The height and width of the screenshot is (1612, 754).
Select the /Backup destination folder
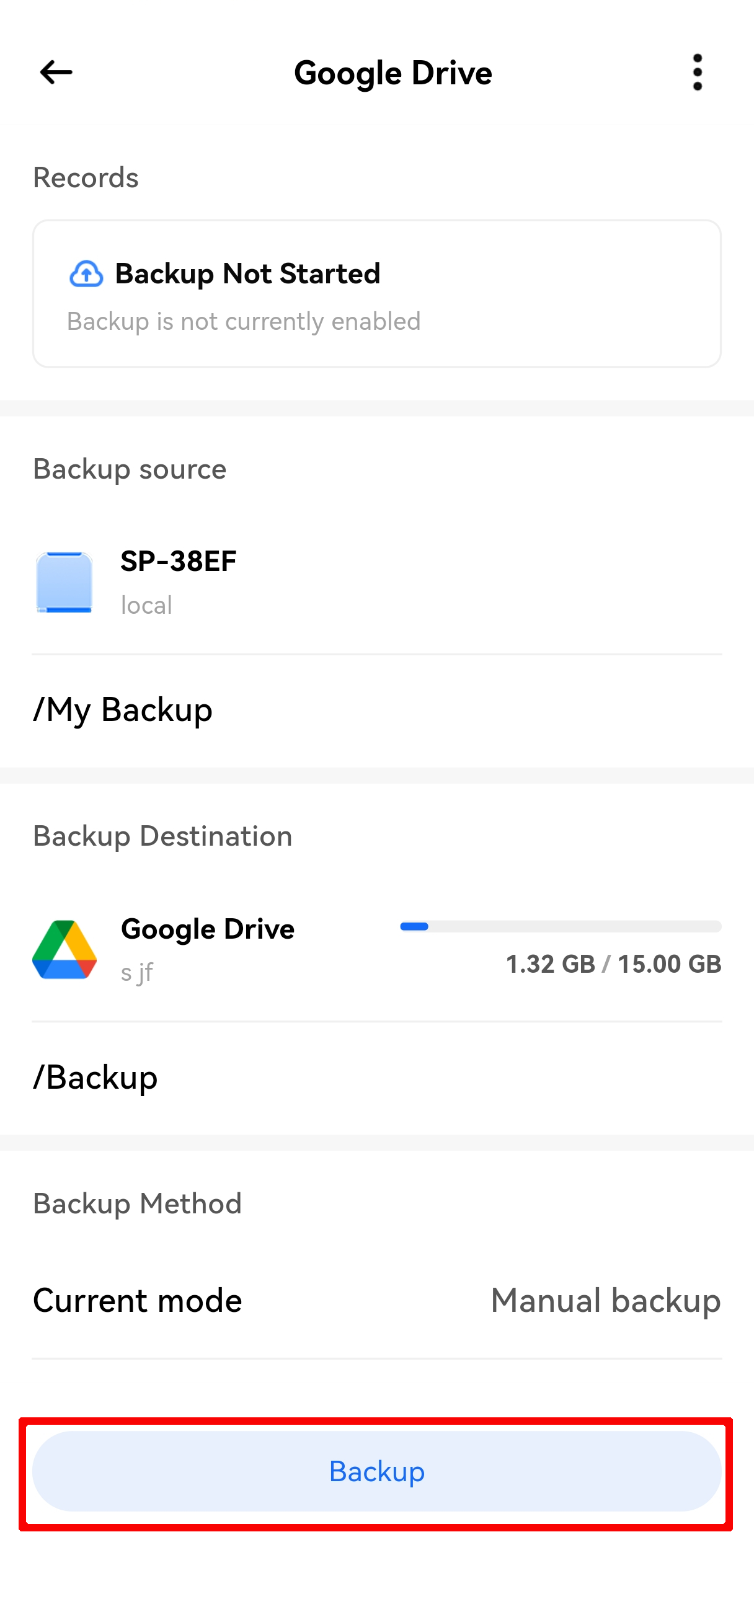pos(95,1077)
